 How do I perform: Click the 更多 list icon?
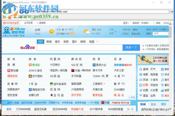(162, 95)
